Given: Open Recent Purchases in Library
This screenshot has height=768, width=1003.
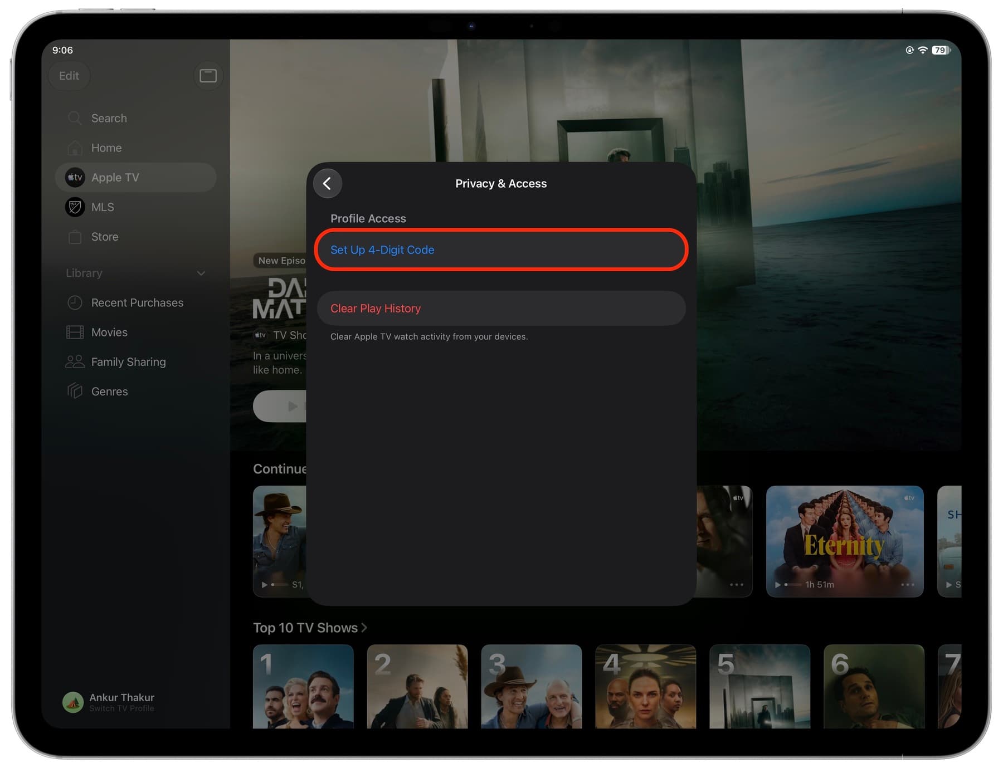Looking at the screenshot, I should [135, 302].
